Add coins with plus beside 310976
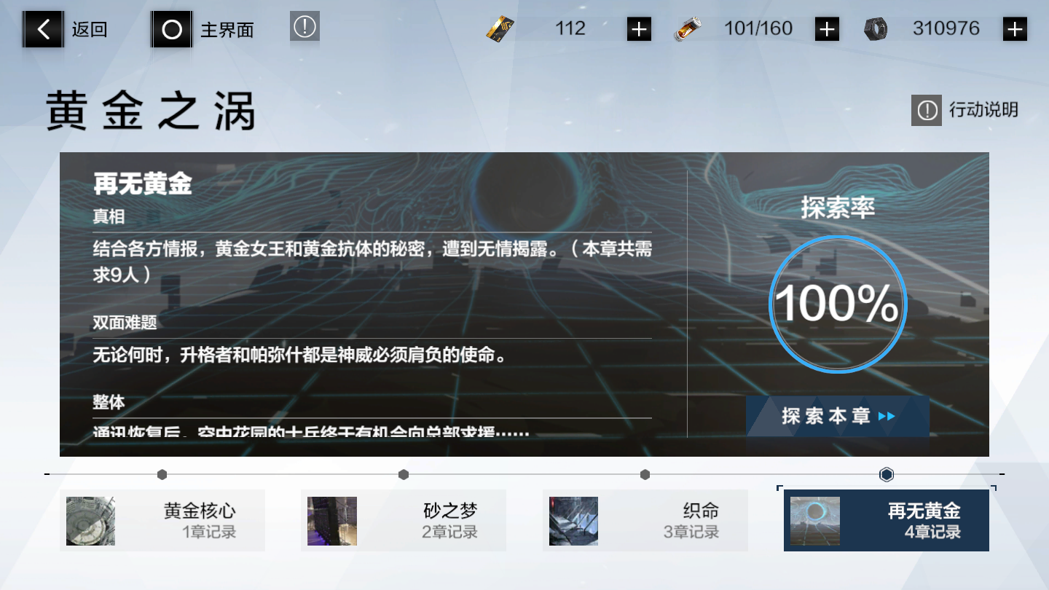The image size is (1049, 590). [1015, 29]
